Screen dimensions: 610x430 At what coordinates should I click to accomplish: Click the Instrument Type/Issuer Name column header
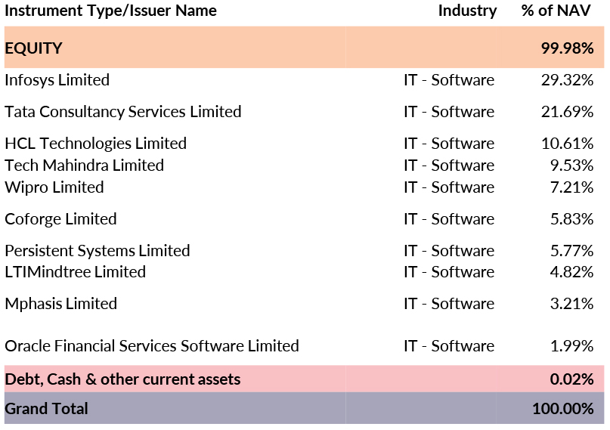click(x=110, y=11)
